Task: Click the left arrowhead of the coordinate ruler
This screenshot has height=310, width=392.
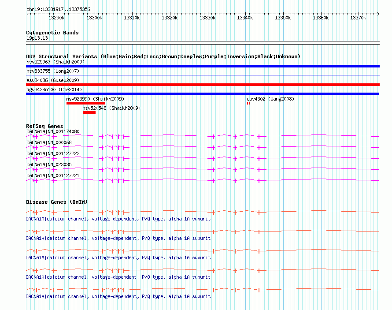Action: pos(27,14)
